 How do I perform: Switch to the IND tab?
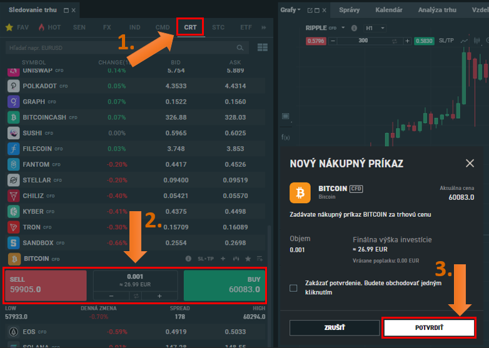(x=134, y=27)
